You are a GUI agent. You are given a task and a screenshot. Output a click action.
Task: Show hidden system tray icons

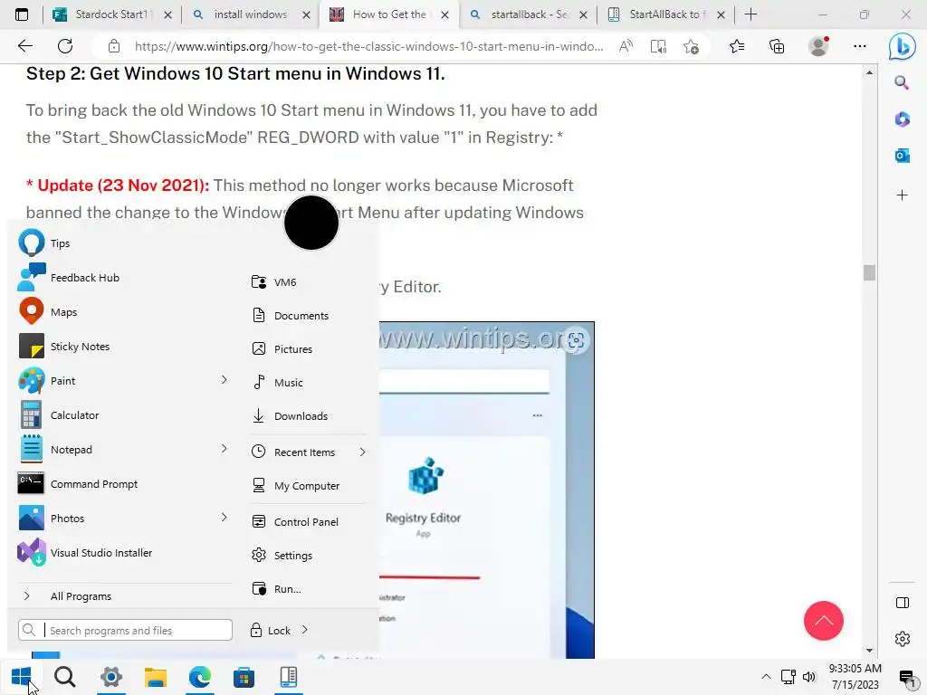766,677
